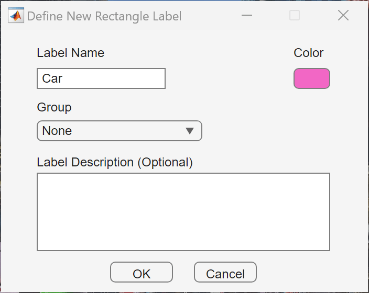
Task: Confirm the new label with OK
Action: 141,273
